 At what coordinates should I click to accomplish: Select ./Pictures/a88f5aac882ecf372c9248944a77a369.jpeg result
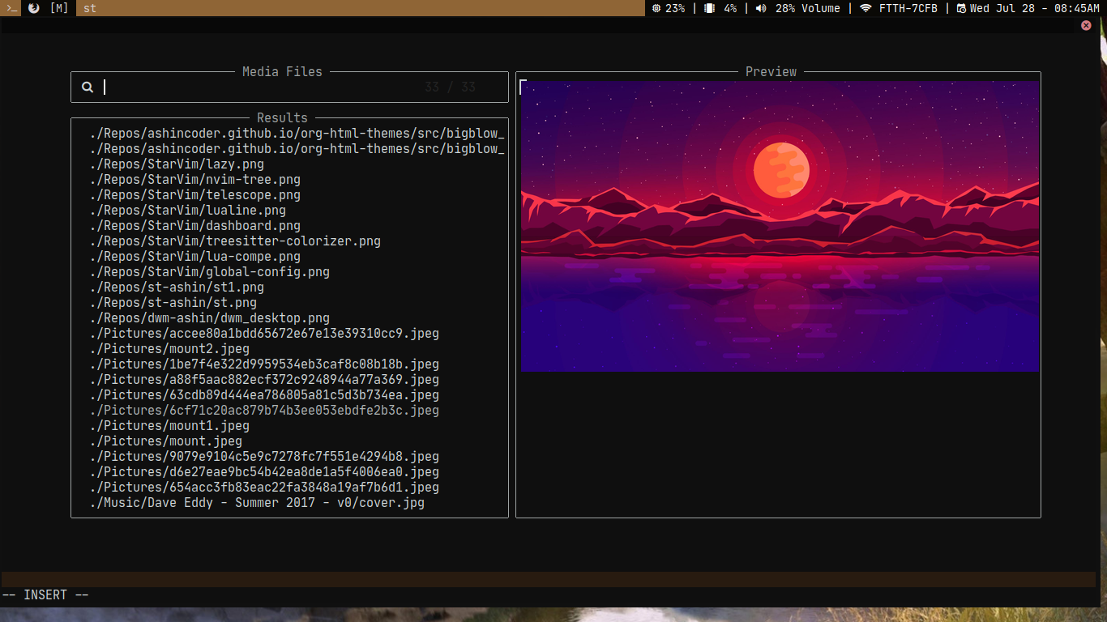click(264, 379)
